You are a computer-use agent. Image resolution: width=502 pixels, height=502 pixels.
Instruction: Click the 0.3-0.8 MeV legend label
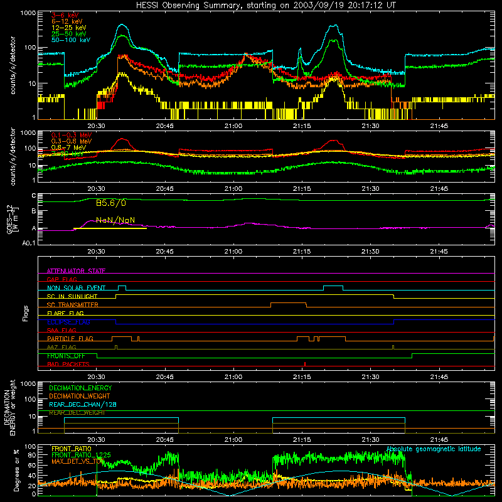click(x=72, y=141)
